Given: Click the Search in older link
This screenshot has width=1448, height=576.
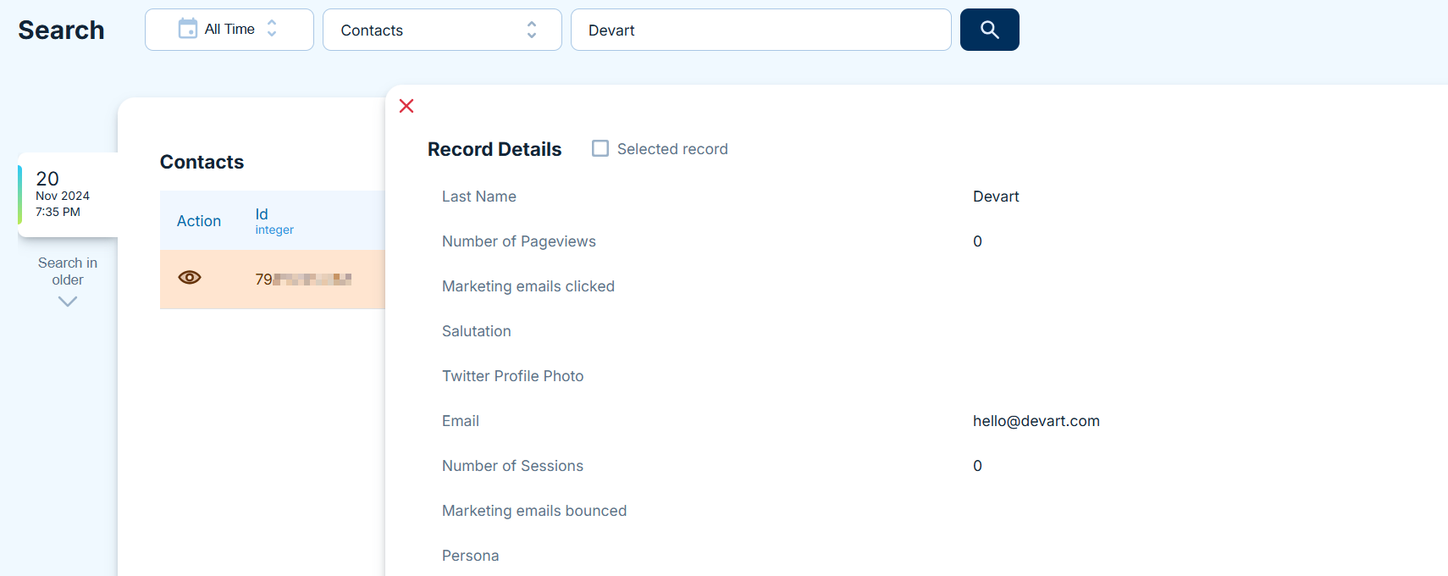Looking at the screenshot, I should [68, 271].
